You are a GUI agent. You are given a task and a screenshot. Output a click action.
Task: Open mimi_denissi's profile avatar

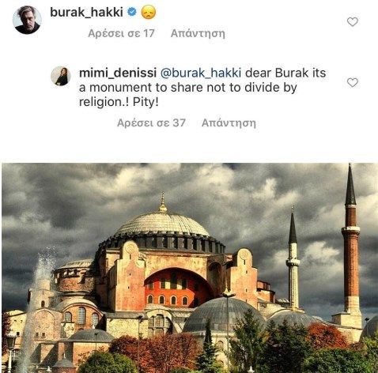(x=61, y=76)
